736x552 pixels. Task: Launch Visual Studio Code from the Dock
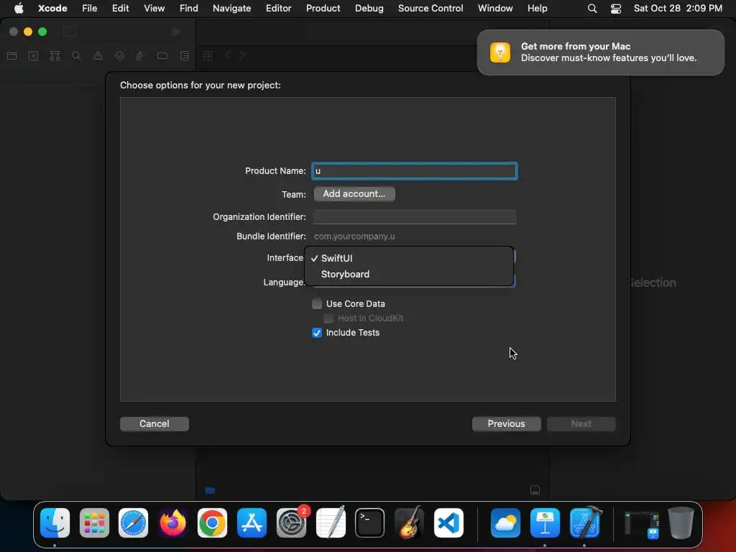pos(448,523)
